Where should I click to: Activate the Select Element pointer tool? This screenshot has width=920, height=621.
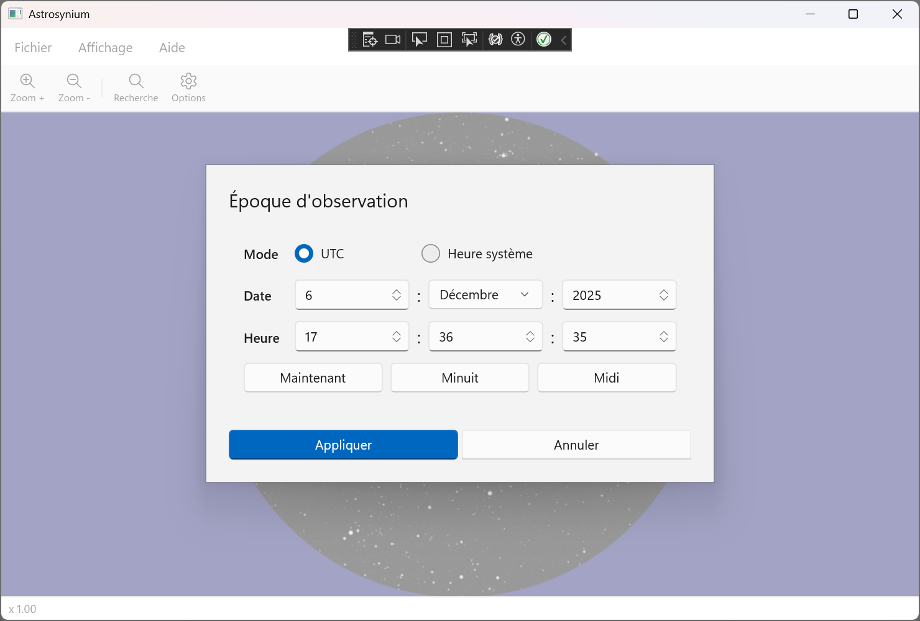coord(420,40)
